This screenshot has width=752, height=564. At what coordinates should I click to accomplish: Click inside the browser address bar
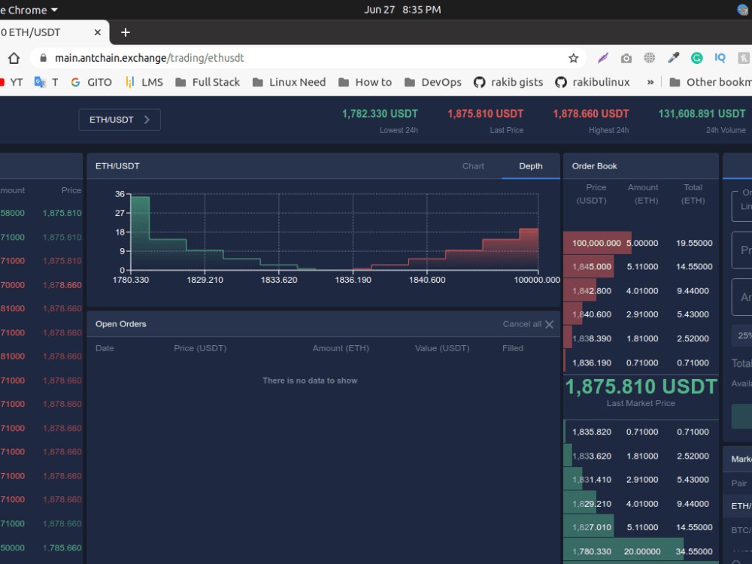(x=301, y=57)
